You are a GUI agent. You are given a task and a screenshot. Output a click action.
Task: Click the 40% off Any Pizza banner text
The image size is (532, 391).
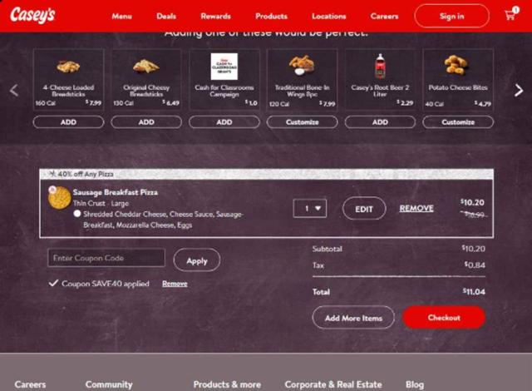85,174
